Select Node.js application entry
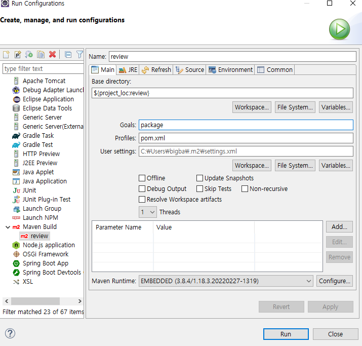This screenshot has height=346, width=362. (x=49, y=245)
